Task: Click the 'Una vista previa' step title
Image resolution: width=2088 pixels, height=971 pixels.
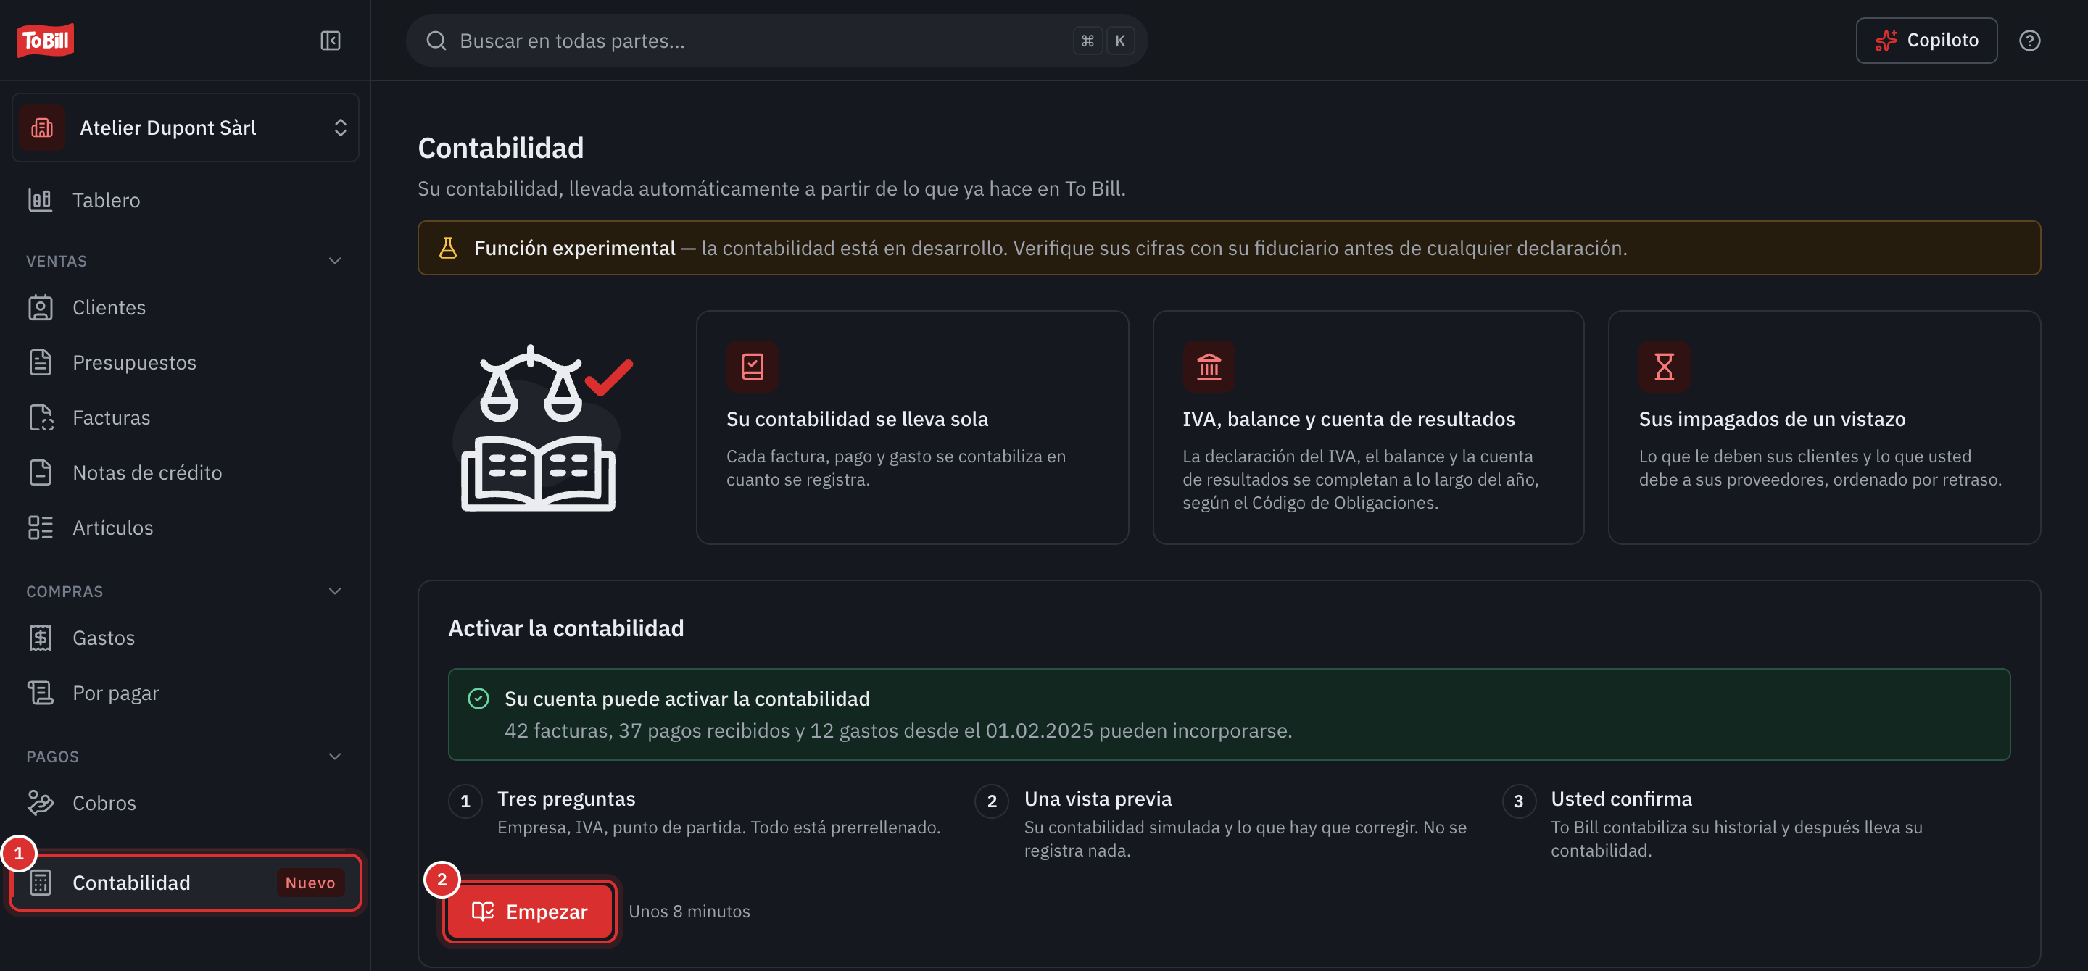Action: click(x=1098, y=799)
